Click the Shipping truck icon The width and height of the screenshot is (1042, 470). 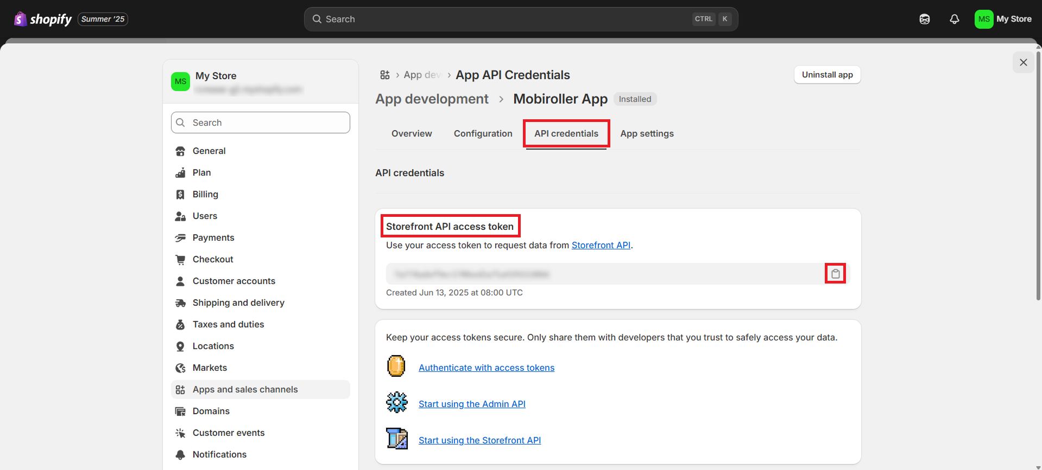180,303
